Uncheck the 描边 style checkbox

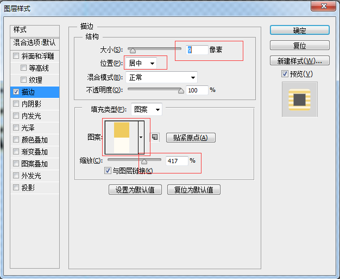point(16,92)
